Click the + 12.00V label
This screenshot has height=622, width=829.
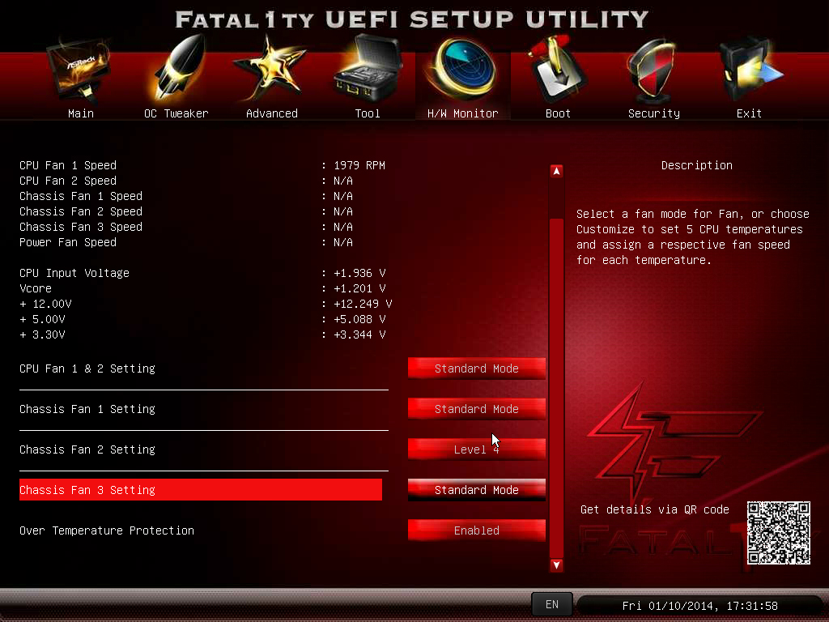(45, 304)
